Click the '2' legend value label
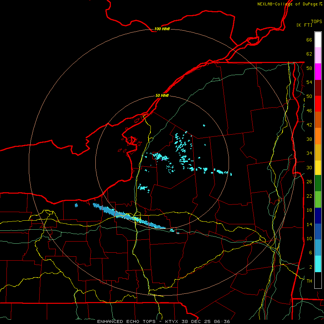 pyautogui.click(x=310, y=267)
